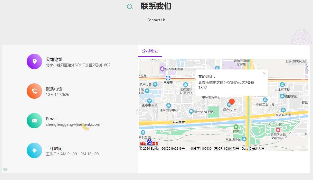The image size is (313, 180).
Task: Click the phone number 18701492626
Action: point(58,95)
